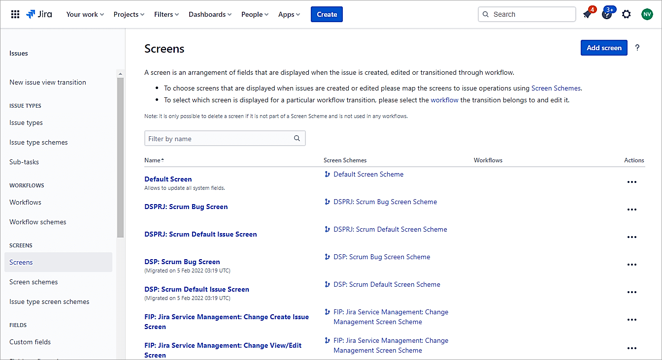Open actions menu for Default Screen
This screenshot has height=360, width=662.
pyautogui.click(x=631, y=182)
